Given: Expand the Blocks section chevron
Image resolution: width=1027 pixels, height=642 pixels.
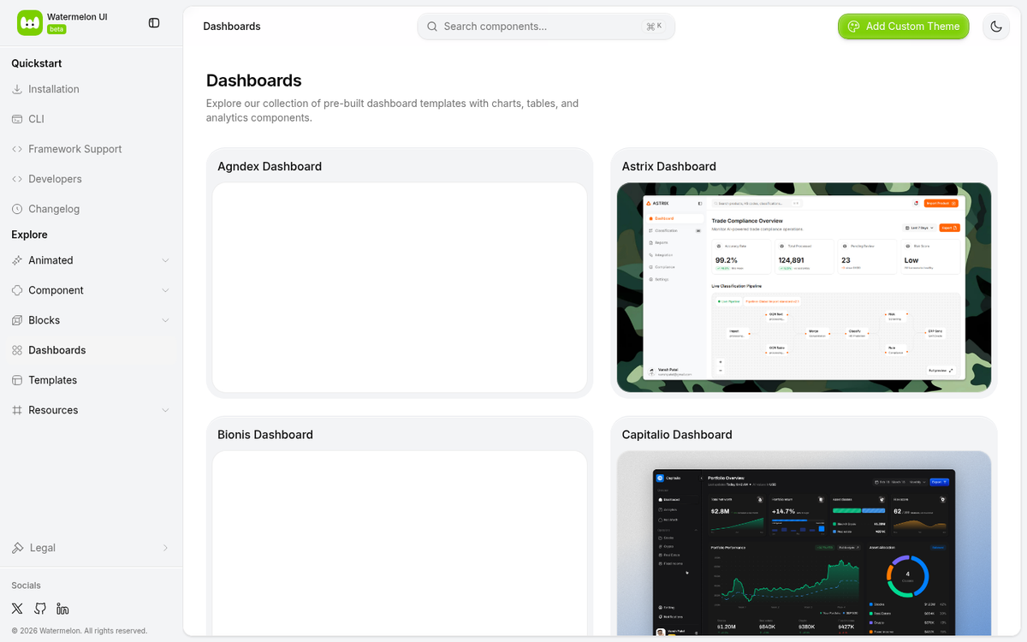Looking at the screenshot, I should (165, 320).
